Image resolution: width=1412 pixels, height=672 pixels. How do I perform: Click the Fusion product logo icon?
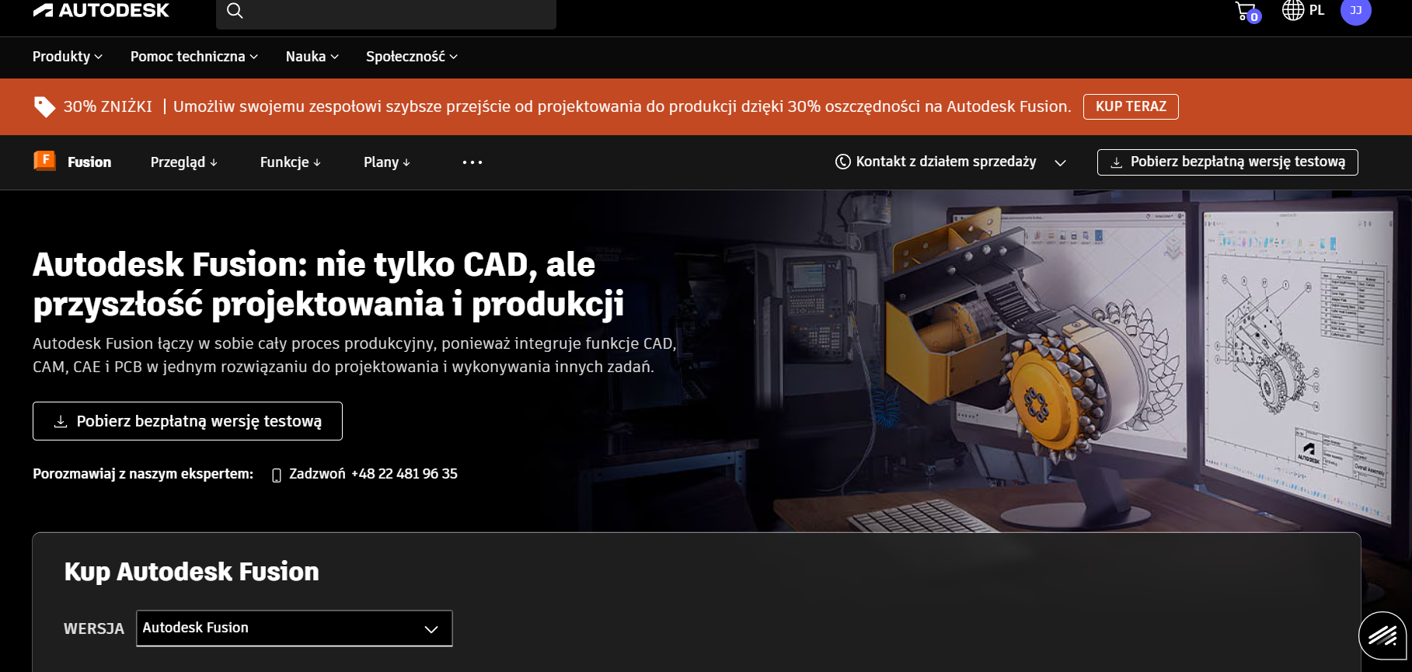[x=44, y=162]
